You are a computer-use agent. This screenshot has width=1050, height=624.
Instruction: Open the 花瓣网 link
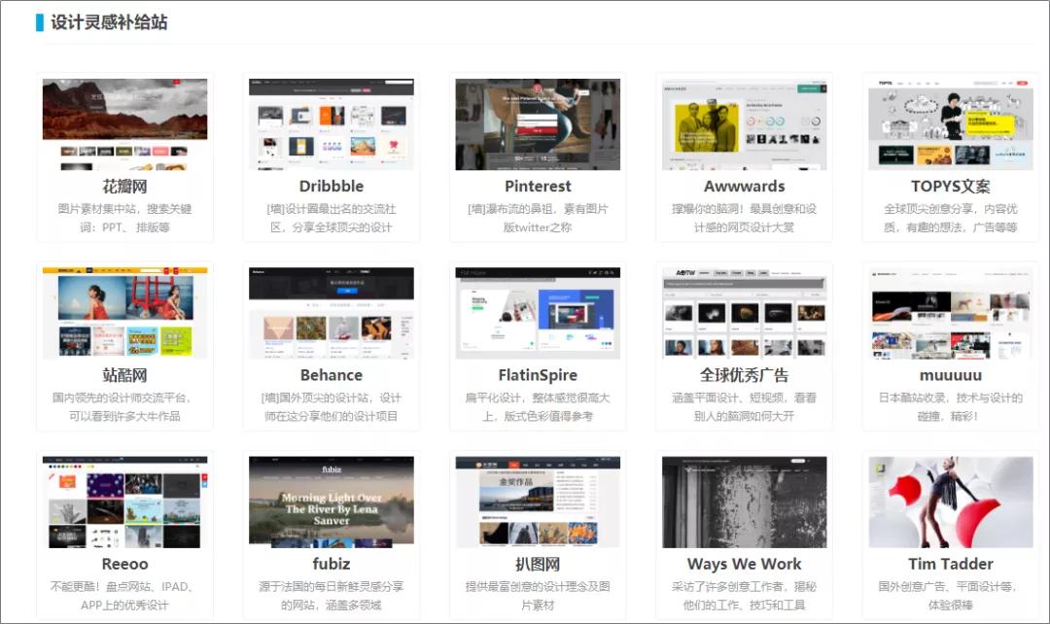pyautogui.click(x=124, y=186)
